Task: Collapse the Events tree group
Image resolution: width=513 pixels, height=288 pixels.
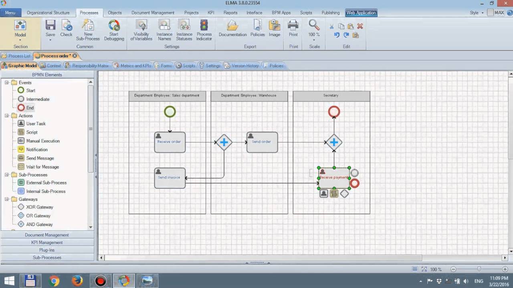Action: pos(6,82)
